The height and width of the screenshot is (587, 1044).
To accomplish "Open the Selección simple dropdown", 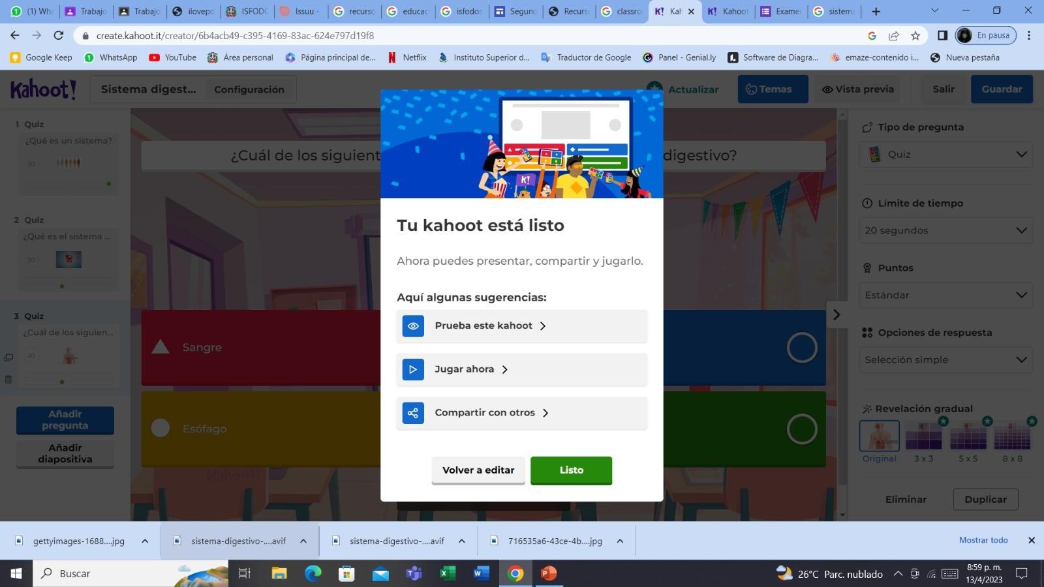I will click(x=945, y=359).
